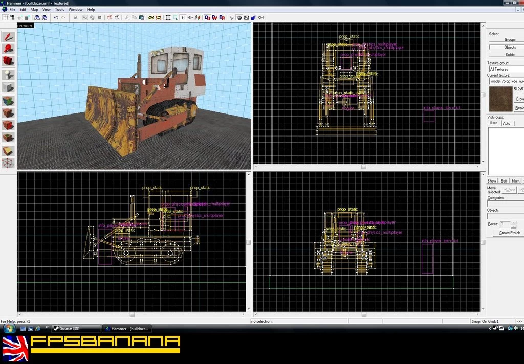
Task: Click the Create Prefab button
Action: tap(509, 233)
